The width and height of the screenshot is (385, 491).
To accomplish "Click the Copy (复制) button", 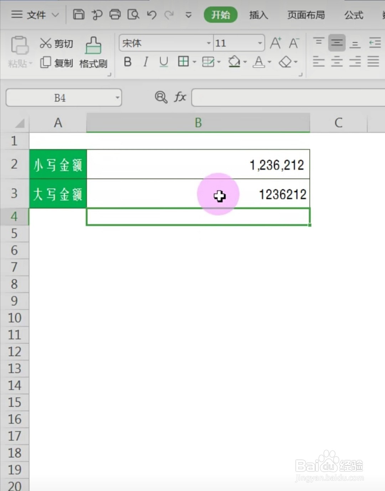I will (x=56, y=63).
